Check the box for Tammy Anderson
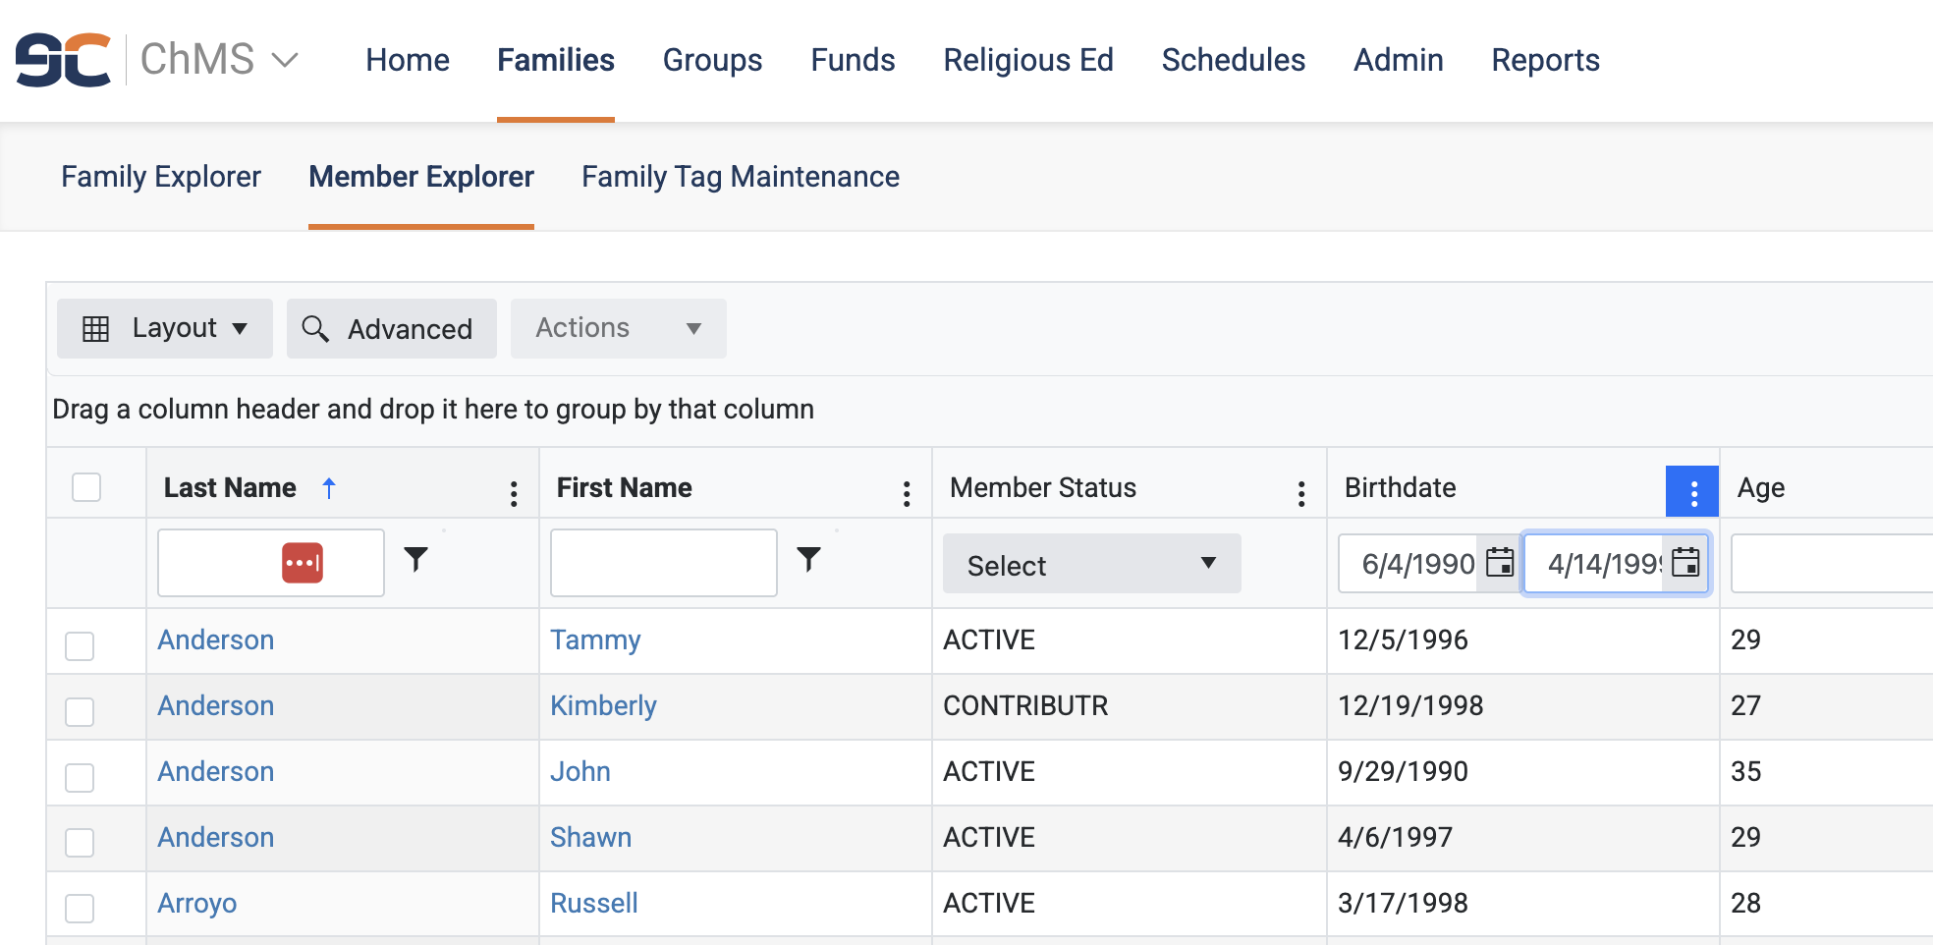The width and height of the screenshot is (1933, 945). pos(80,645)
